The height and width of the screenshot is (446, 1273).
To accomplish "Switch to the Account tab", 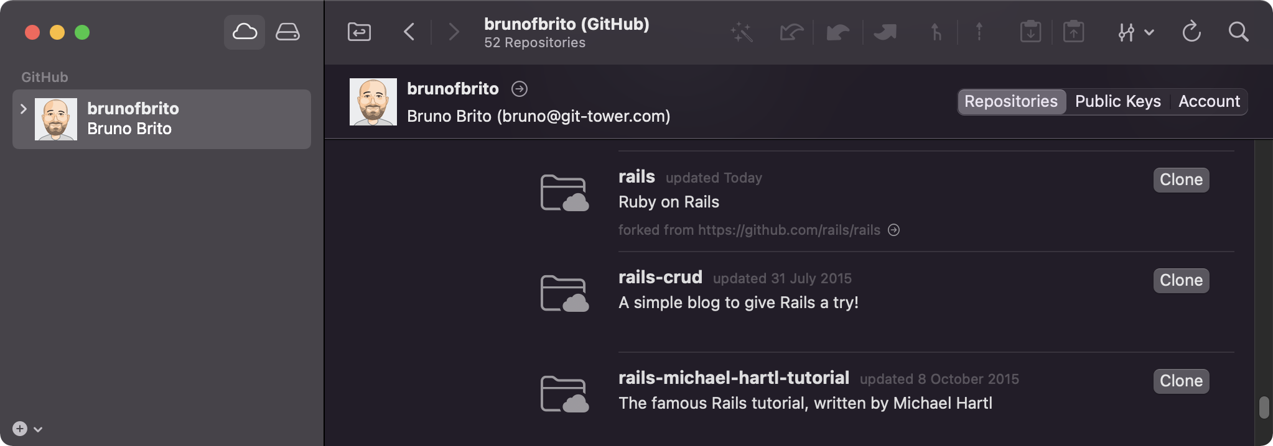I will point(1209,102).
